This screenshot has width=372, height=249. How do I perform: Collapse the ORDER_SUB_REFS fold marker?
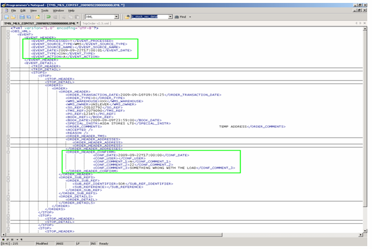8,177
